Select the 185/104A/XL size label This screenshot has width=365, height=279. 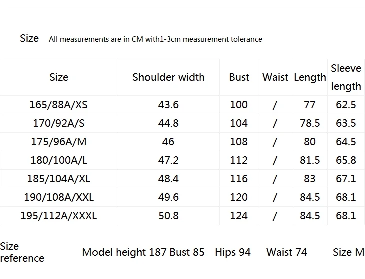pos(59,179)
